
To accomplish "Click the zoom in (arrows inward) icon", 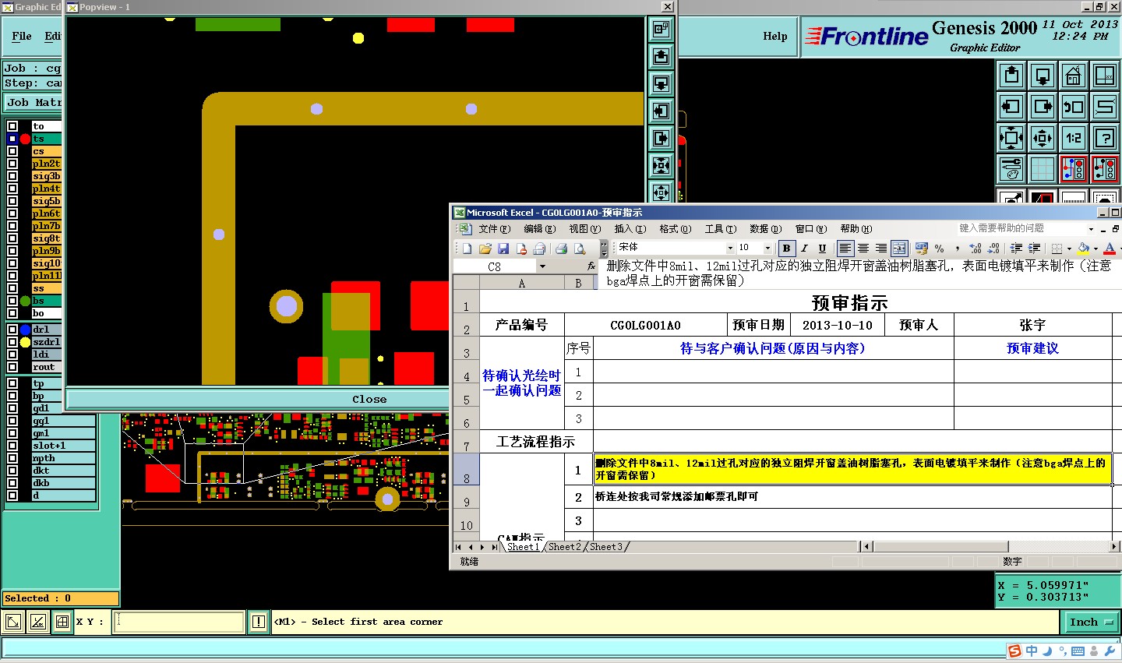I will [1011, 138].
